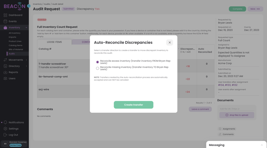
Task: Open Audits in the Inventory submenu
Action: (x=12, y=54)
